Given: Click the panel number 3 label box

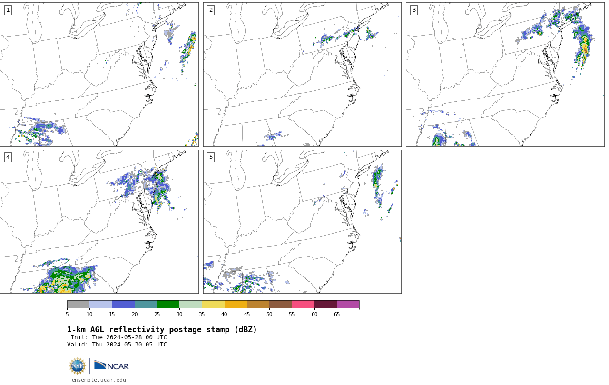Looking at the screenshot, I should pos(413,10).
